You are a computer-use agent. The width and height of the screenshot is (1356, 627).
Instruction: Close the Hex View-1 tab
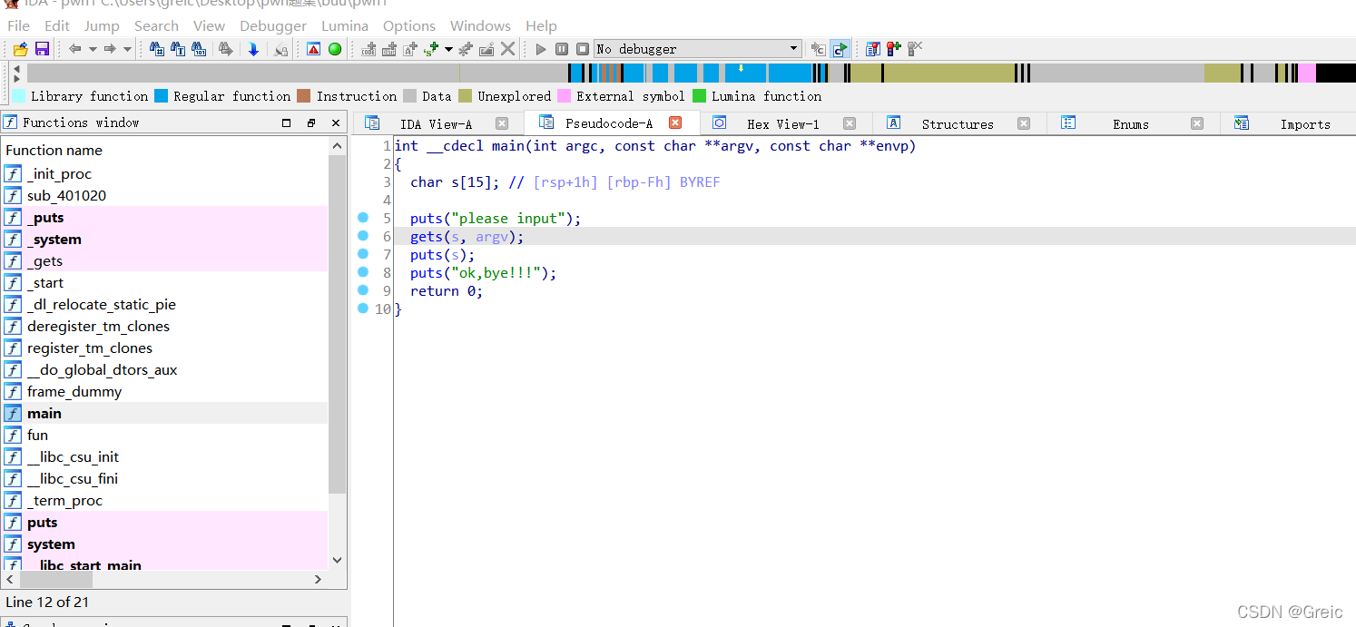[x=850, y=123]
